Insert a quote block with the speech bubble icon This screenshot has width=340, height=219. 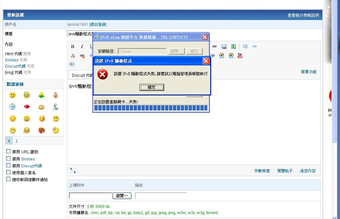245,46
